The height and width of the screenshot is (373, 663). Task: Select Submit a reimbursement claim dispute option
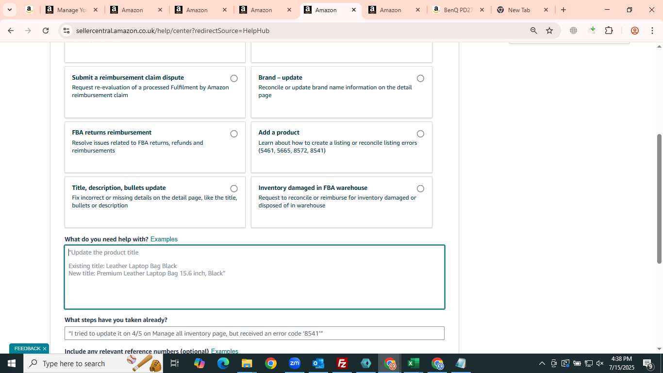pyautogui.click(x=234, y=78)
